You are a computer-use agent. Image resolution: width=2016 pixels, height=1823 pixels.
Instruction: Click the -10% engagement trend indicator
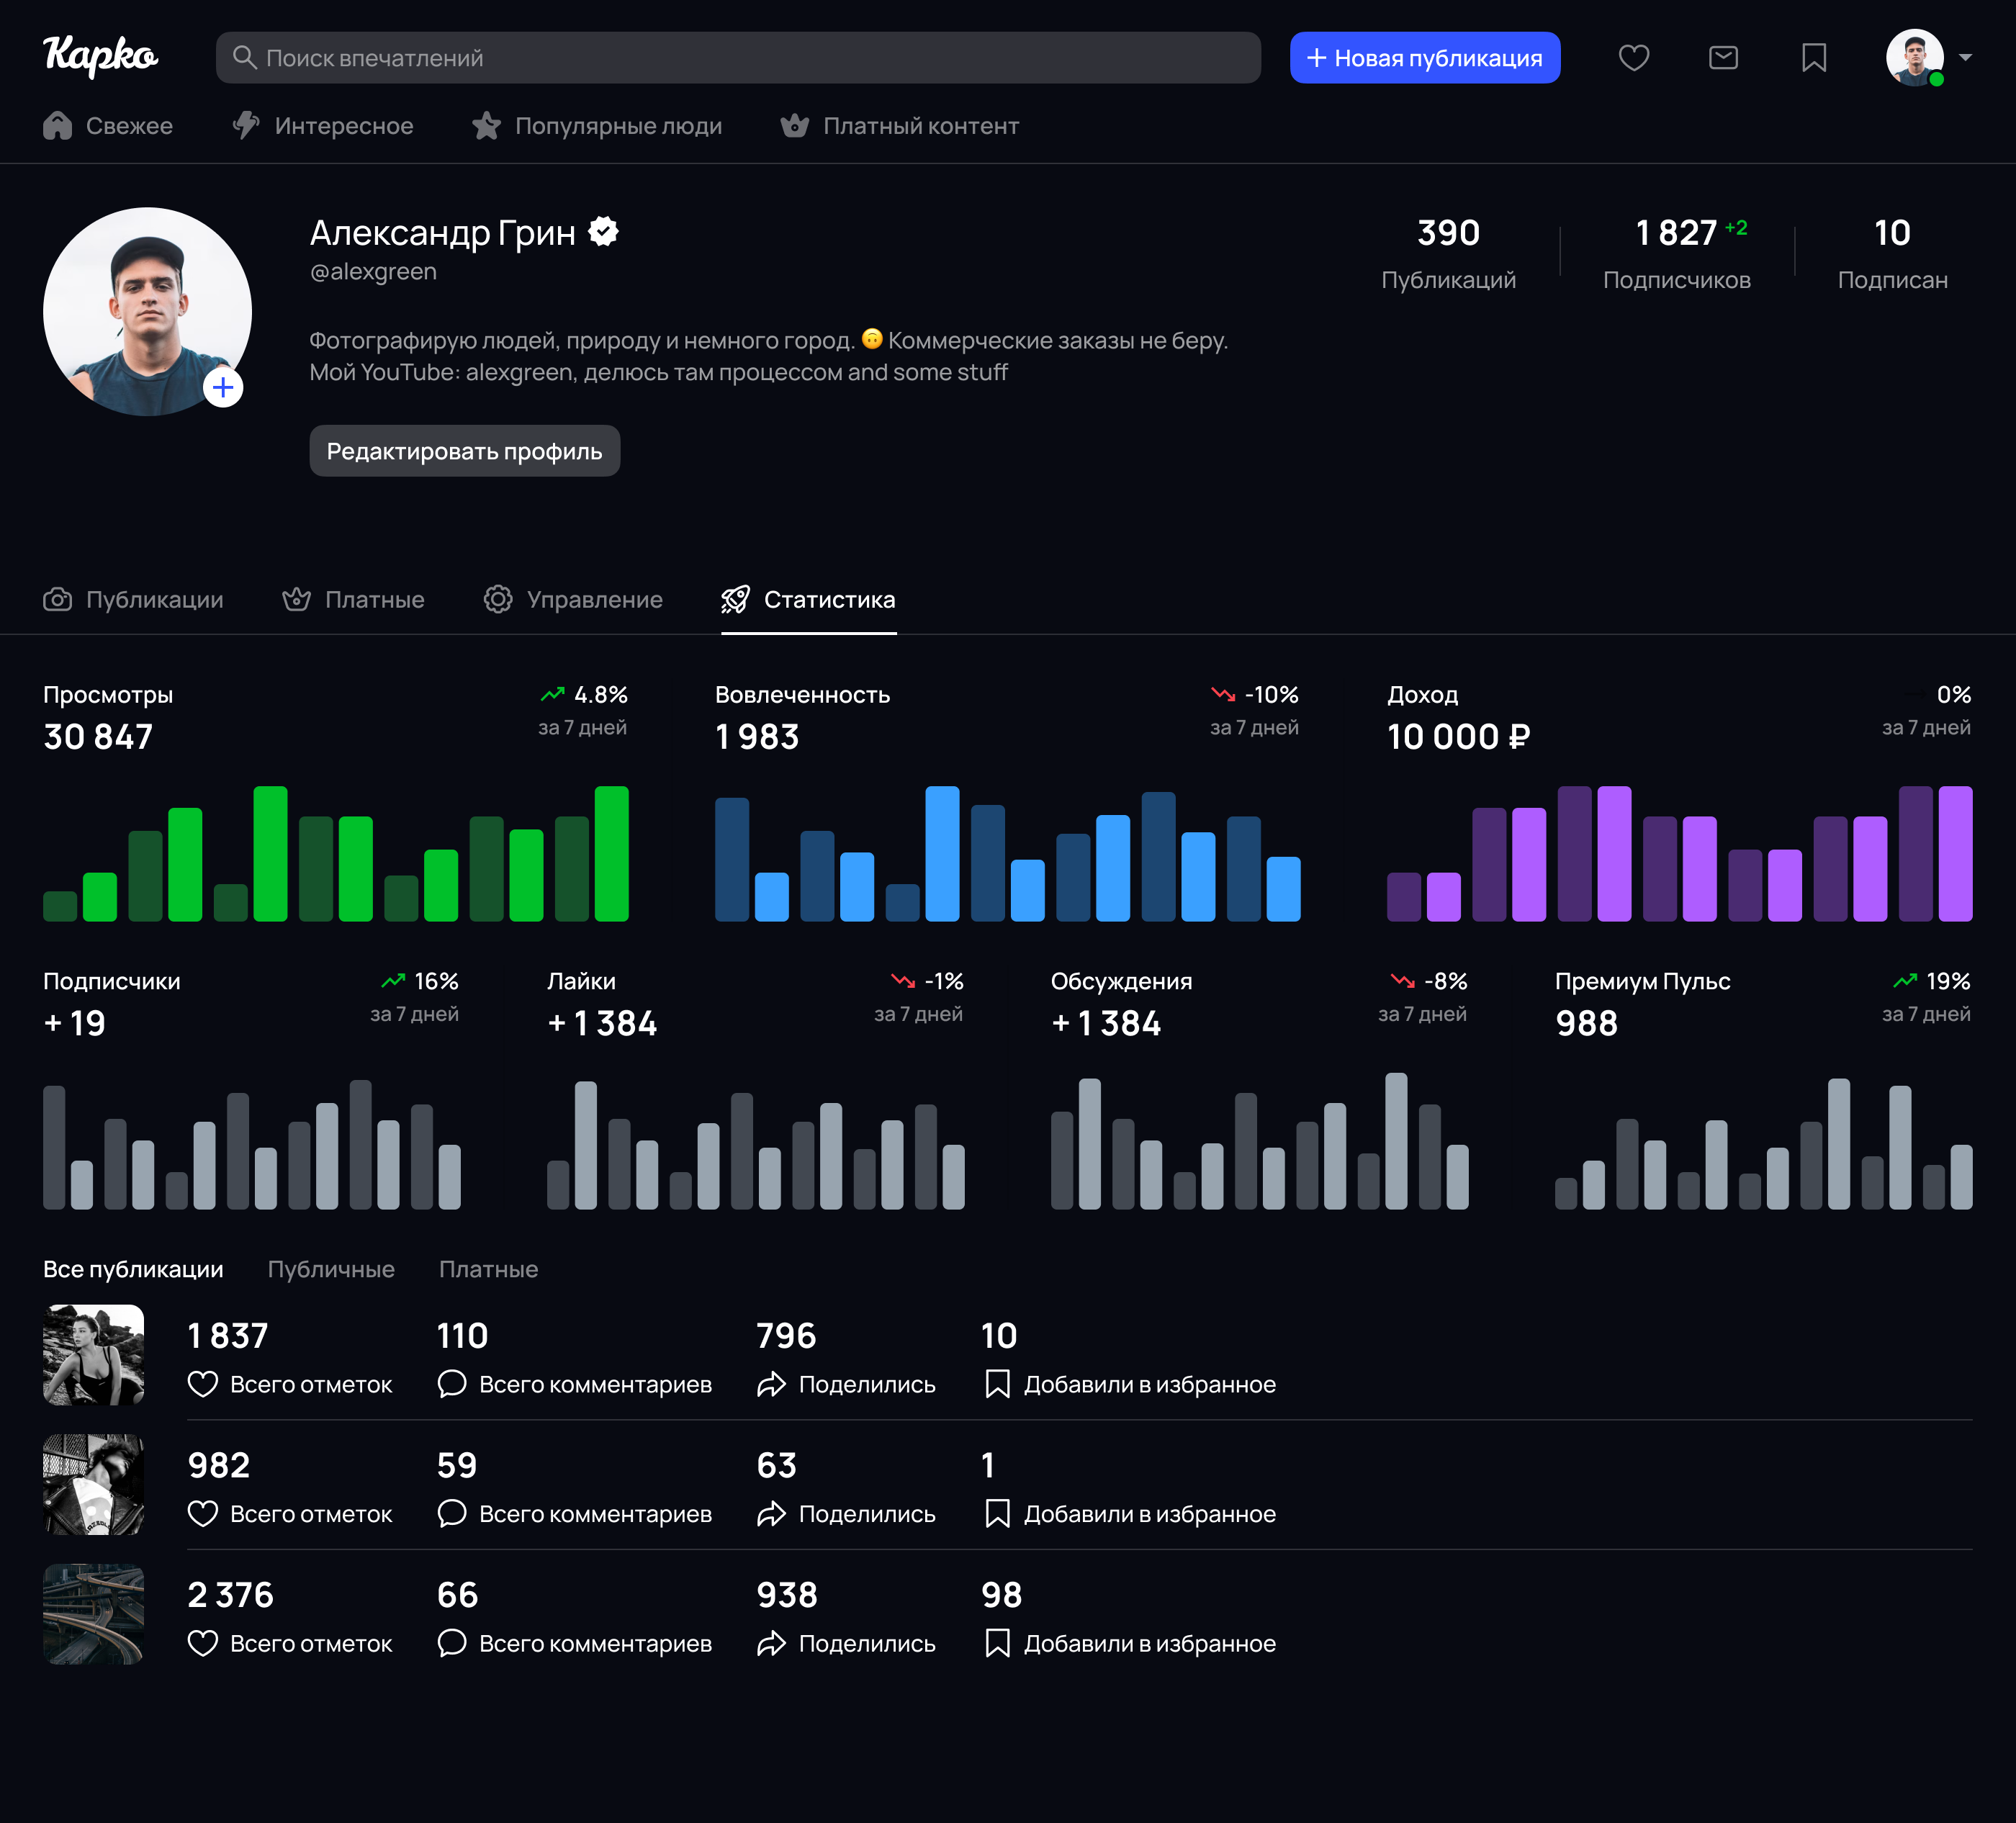(x=1255, y=694)
